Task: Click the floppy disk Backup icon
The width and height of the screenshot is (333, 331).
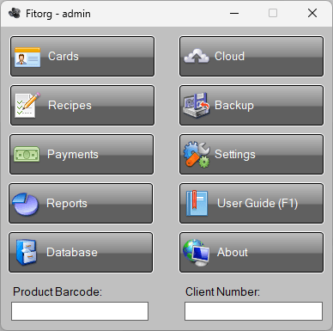Action: point(197,105)
